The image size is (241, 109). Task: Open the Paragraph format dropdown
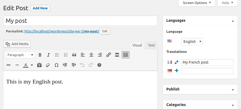(20, 55)
